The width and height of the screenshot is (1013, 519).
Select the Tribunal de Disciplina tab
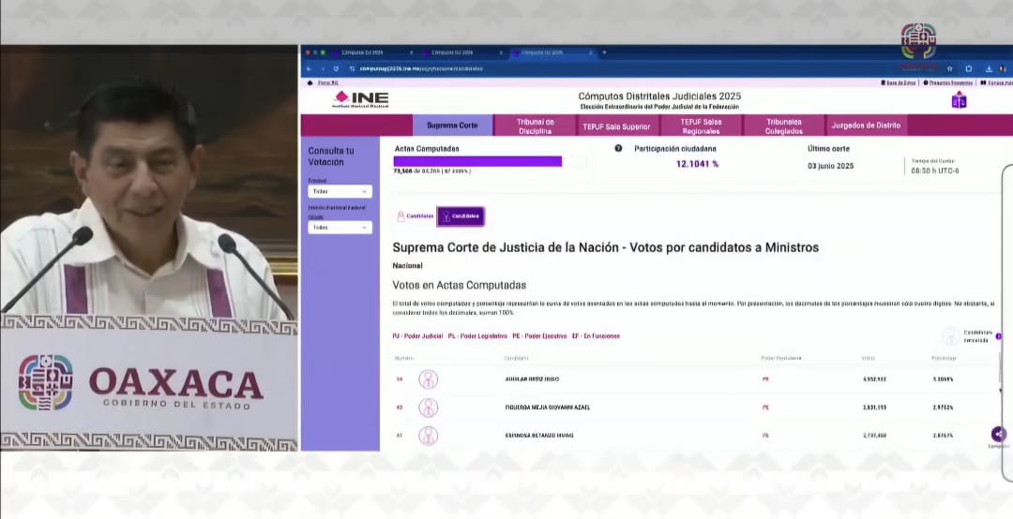coord(535,126)
